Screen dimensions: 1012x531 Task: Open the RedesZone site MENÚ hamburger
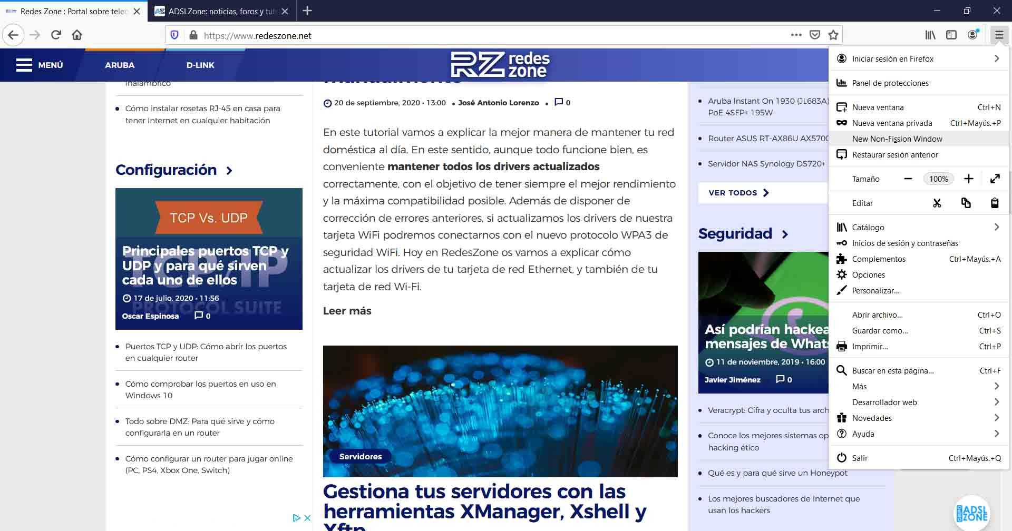(40, 65)
